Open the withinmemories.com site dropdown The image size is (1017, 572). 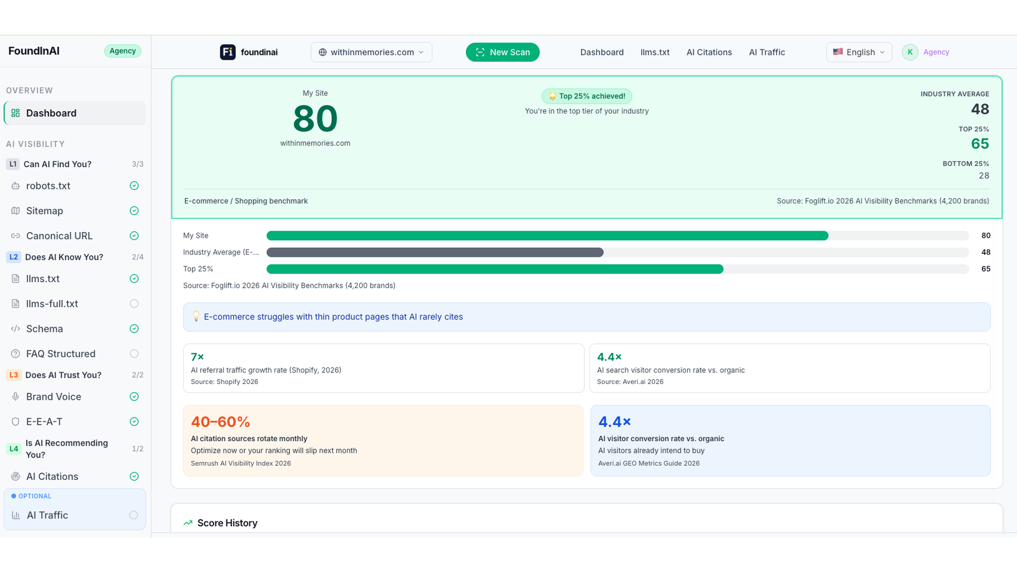(x=371, y=52)
